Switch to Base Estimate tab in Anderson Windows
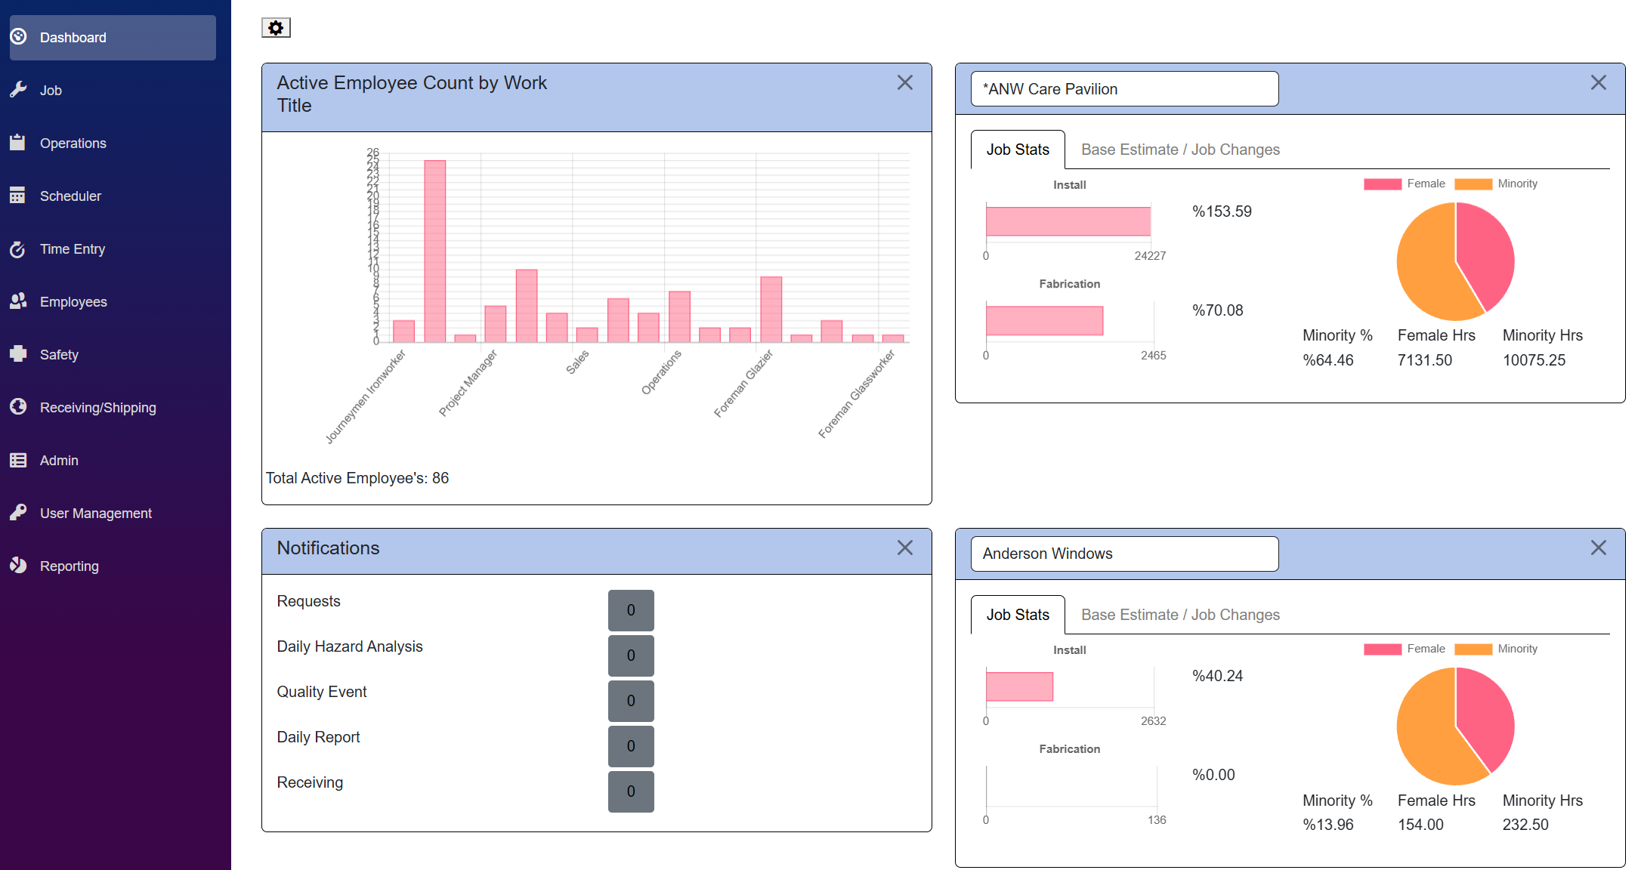Screen dimensions: 1641x870 (1180, 615)
